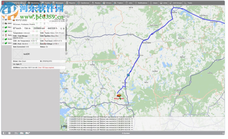228x139 pixels.
Task: Switch to the Tracks tab
Action: pyautogui.click(x=46, y=3)
